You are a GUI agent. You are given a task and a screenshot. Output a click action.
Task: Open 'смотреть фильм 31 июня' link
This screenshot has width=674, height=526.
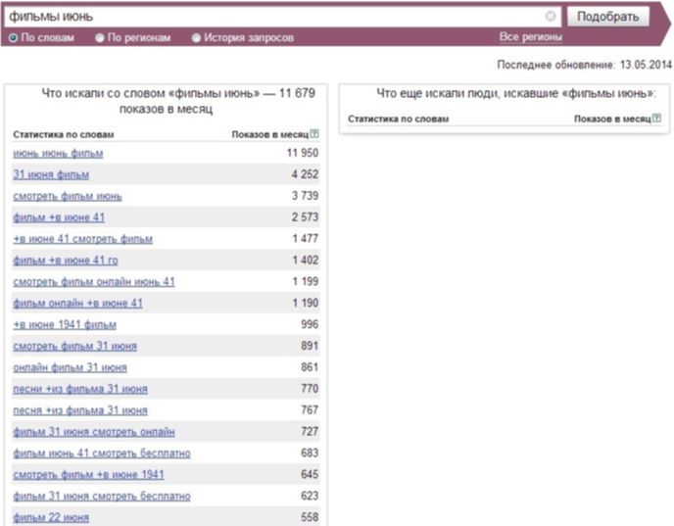click(x=74, y=346)
